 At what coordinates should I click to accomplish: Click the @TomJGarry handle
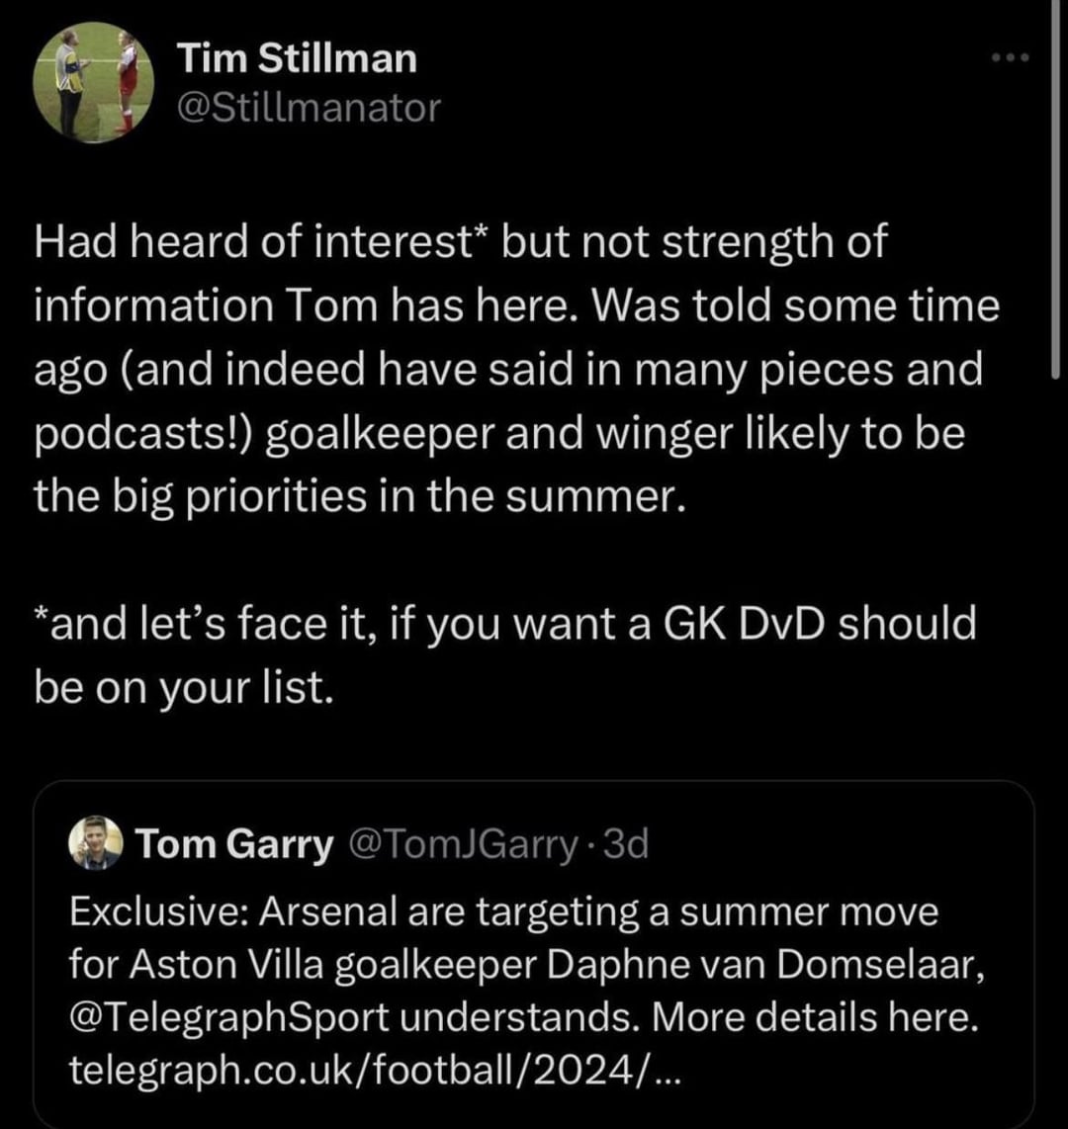point(459,844)
